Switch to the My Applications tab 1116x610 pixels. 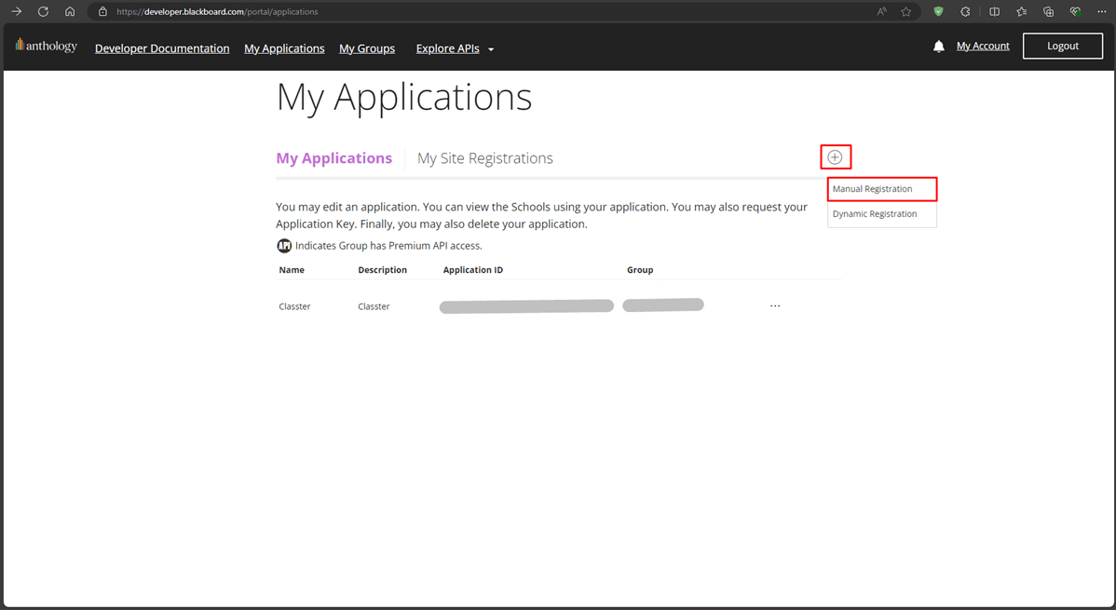tap(333, 158)
